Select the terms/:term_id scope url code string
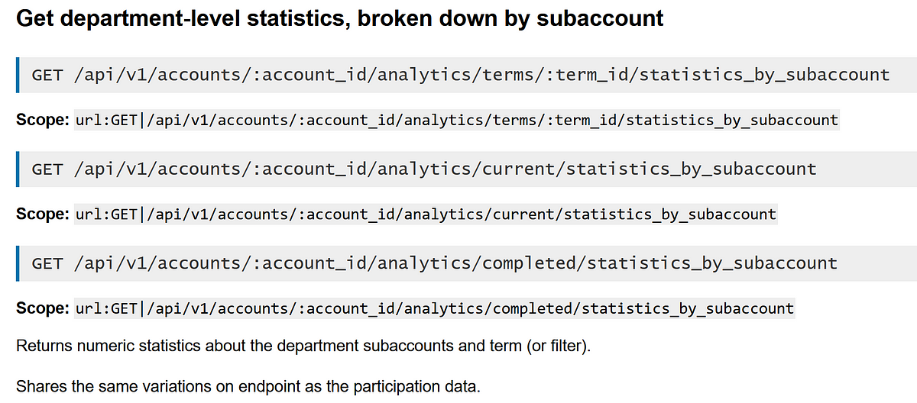This screenshot has height=403, width=917. 457,120
